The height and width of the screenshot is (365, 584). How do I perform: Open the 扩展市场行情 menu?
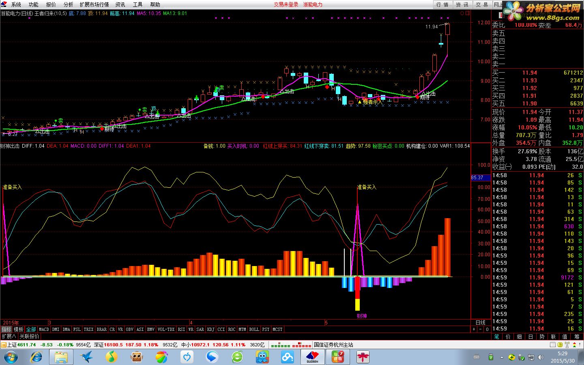[94, 4]
